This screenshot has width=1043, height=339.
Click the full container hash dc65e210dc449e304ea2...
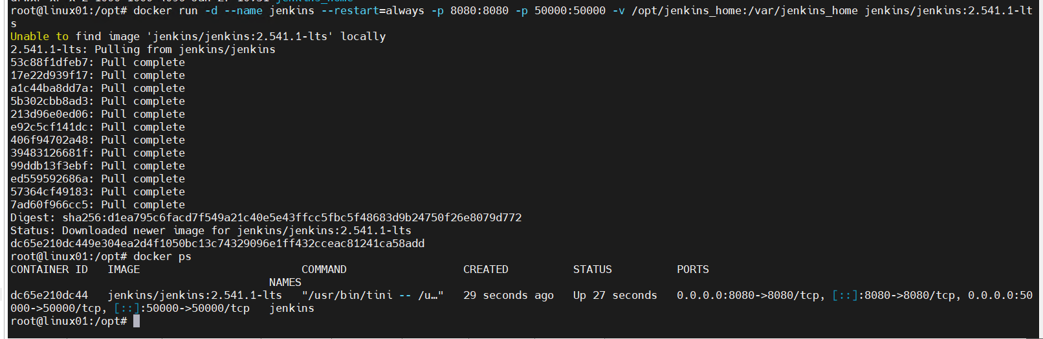pyautogui.click(x=217, y=243)
